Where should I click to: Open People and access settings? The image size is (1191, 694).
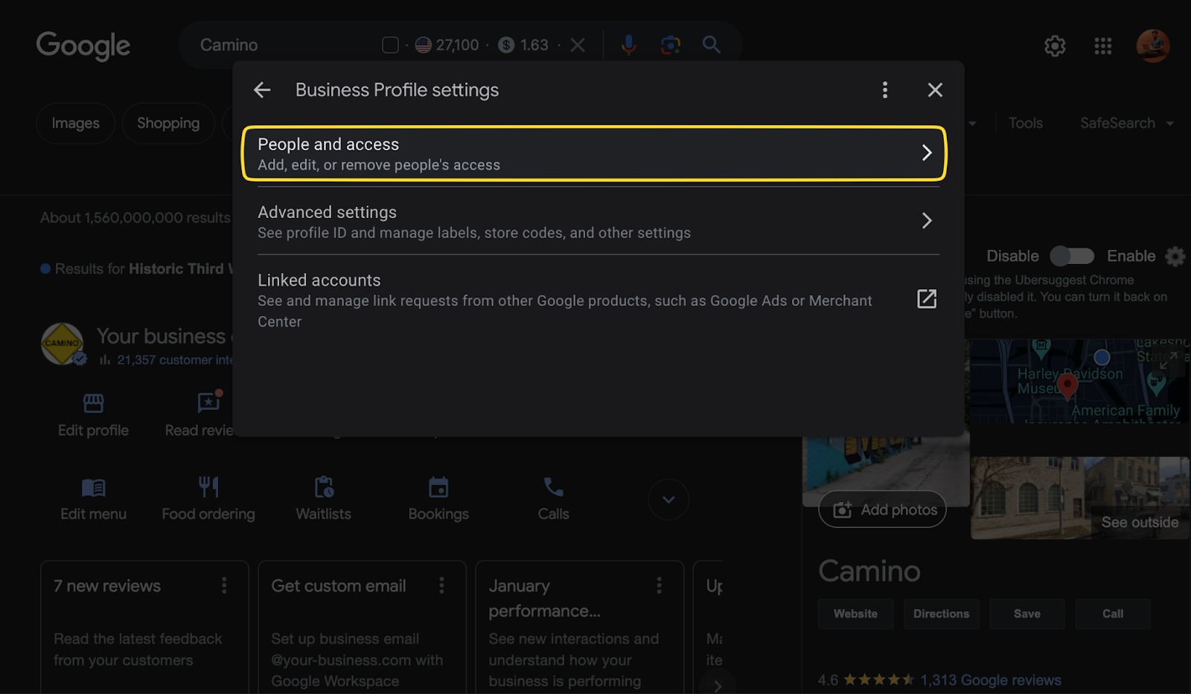(x=594, y=153)
